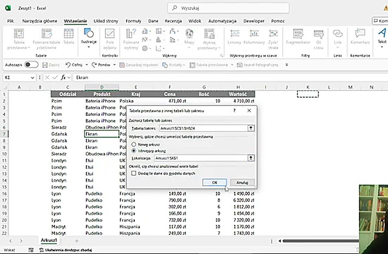Viewport: 388px width, 254px height.
Task: Switch to the Dane ribbon tab
Action: [x=153, y=21]
